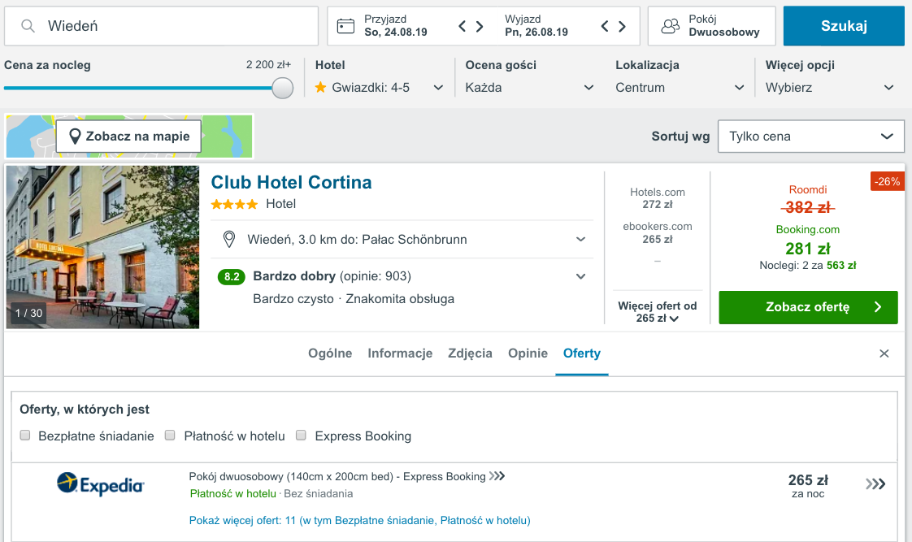Open the Gwiazdki: 4-5 dropdown
912x542 pixels.
click(x=380, y=88)
